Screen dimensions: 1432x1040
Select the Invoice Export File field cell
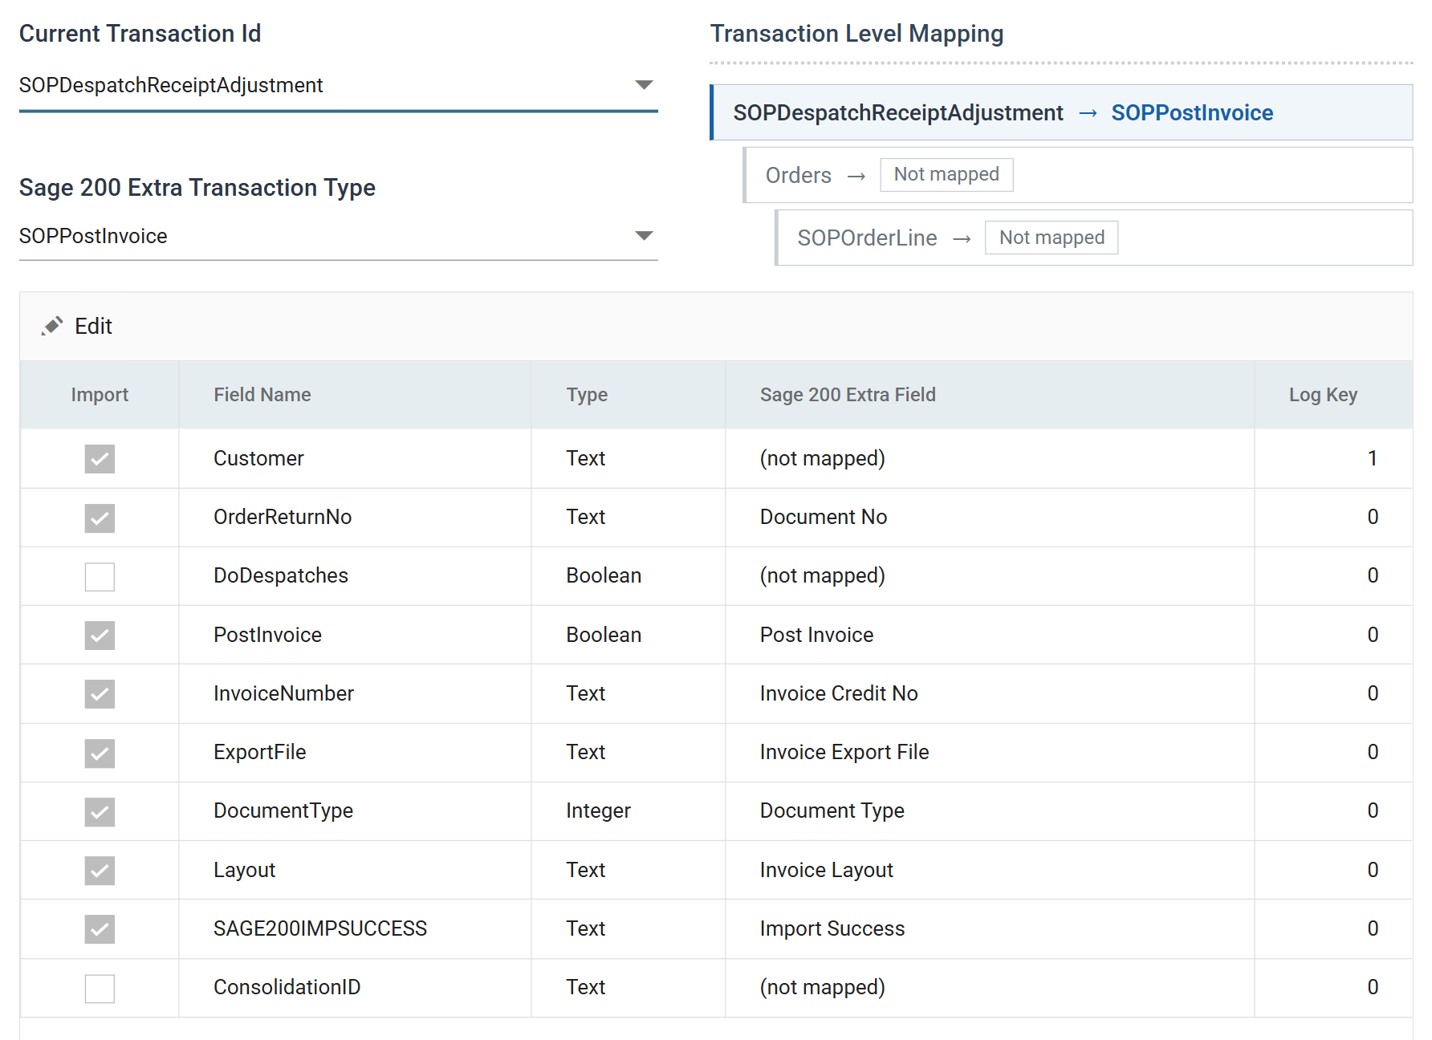(x=991, y=753)
